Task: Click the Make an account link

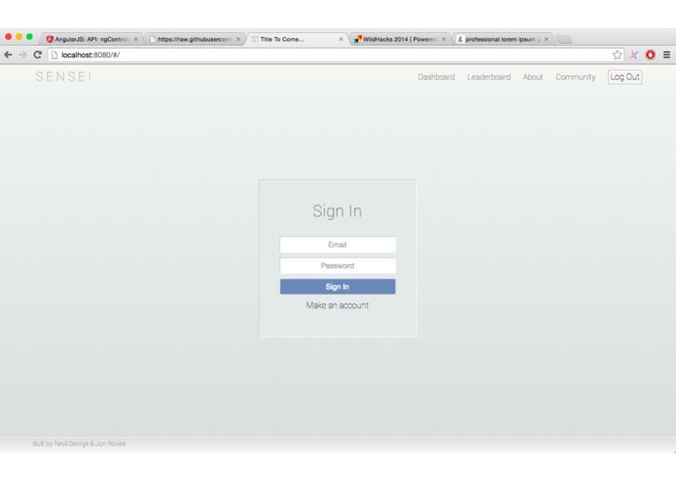Action: pos(338,305)
